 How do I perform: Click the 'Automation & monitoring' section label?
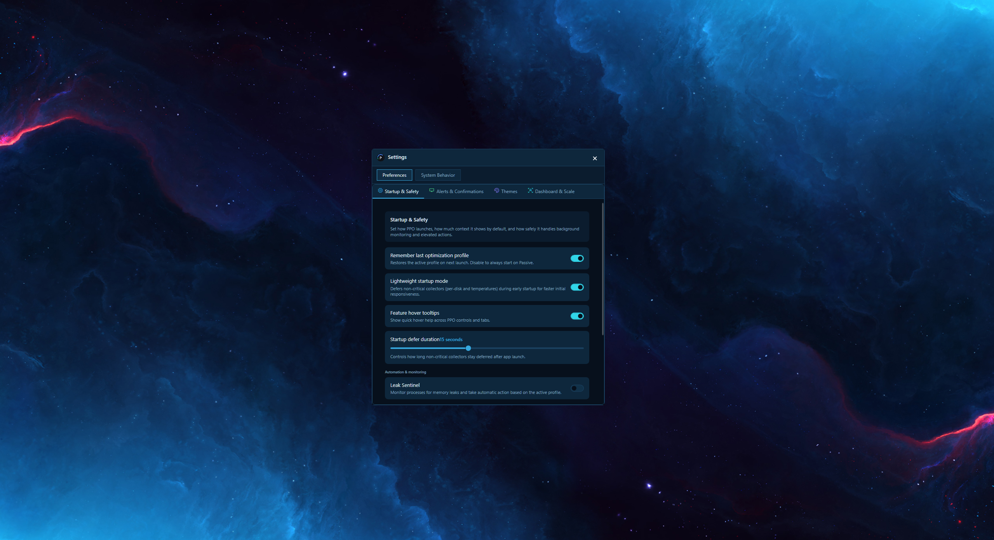point(405,372)
